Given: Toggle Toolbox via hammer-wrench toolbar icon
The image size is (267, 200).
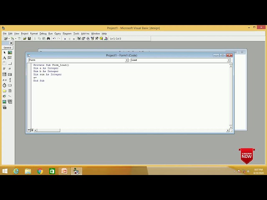Looking at the screenshot, I should click(97, 39).
